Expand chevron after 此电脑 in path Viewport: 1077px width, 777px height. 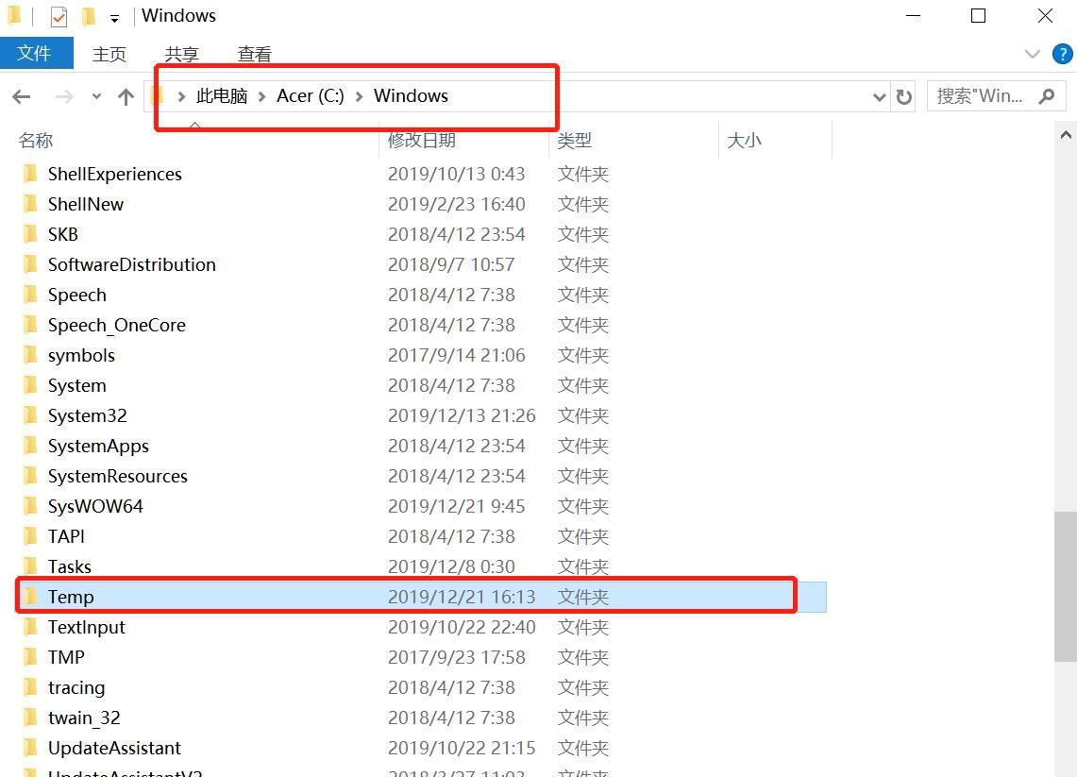[x=261, y=97]
